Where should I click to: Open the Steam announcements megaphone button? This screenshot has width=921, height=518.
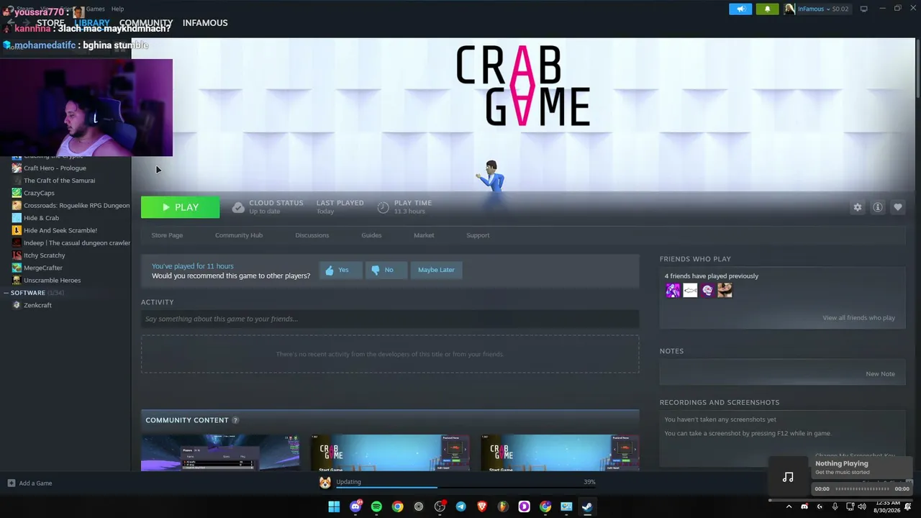tap(740, 9)
